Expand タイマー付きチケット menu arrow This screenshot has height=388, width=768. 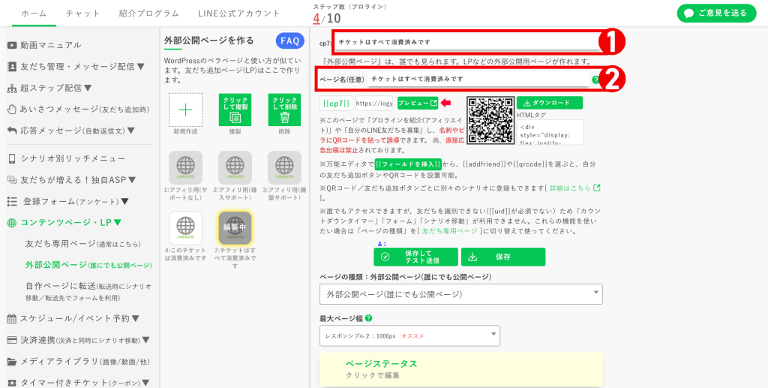pos(146,383)
